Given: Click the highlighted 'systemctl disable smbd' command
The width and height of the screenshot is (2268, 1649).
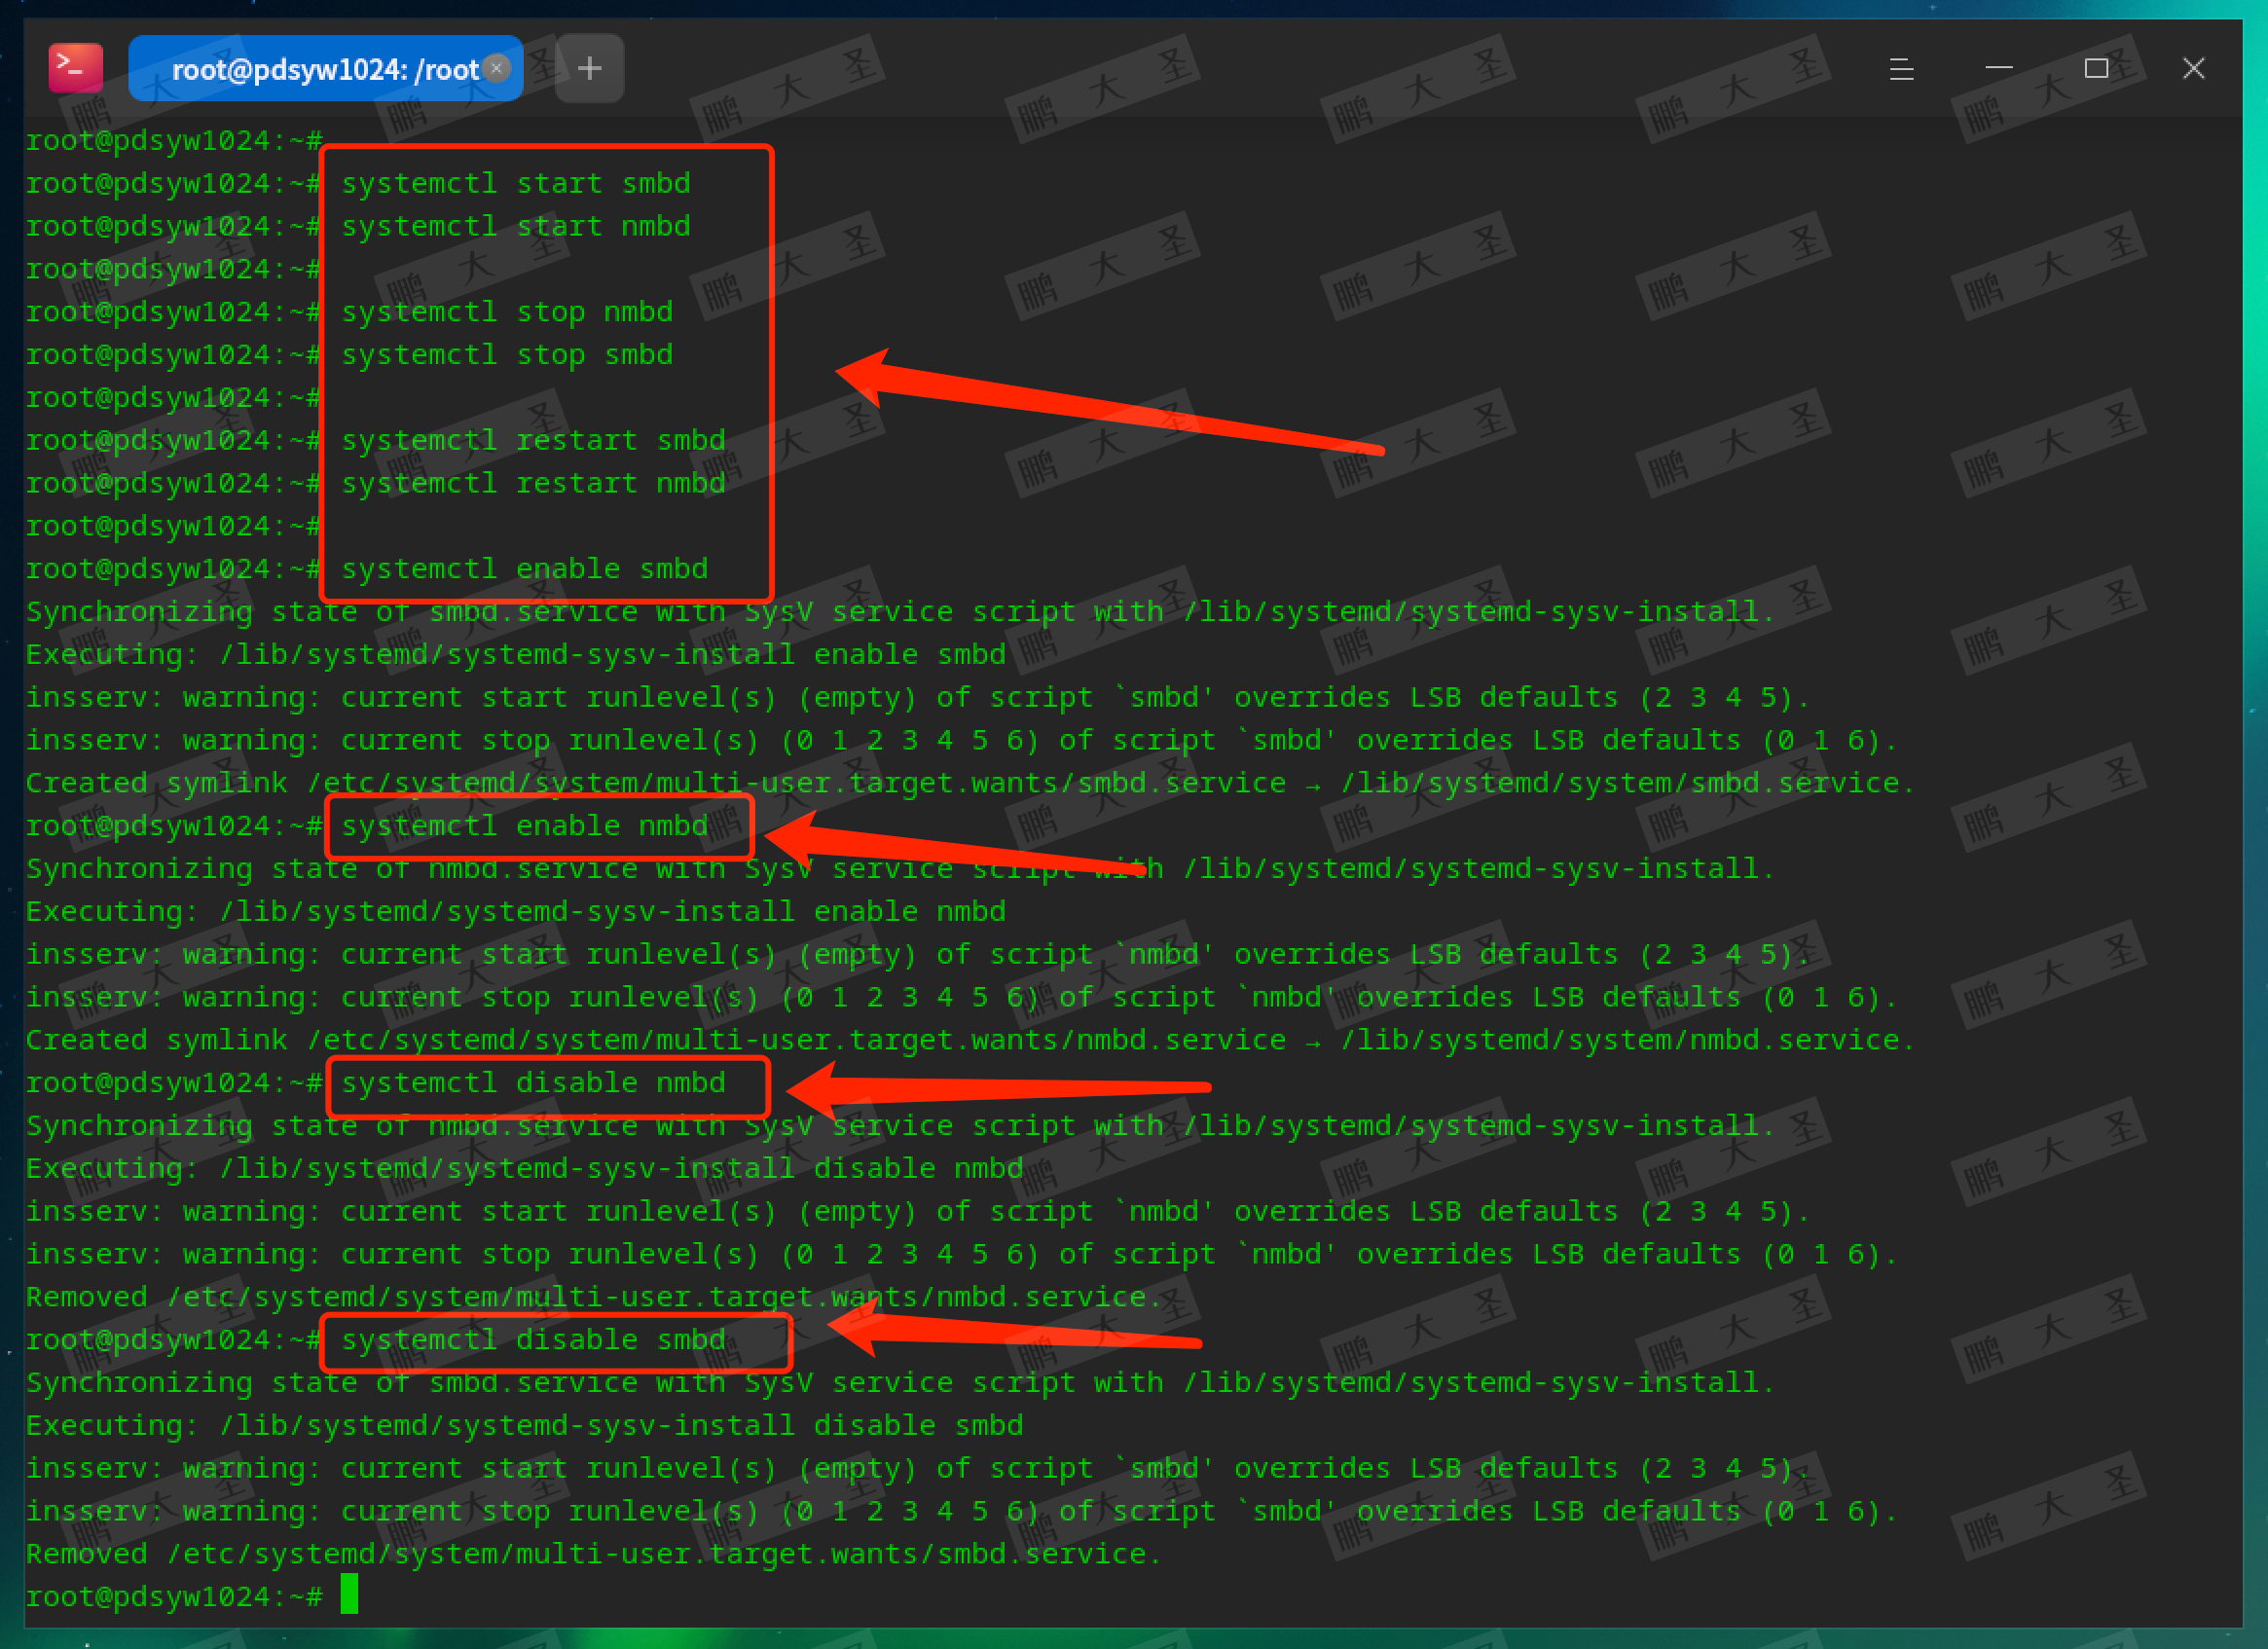Looking at the screenshot, I should tap(533, 1340).
